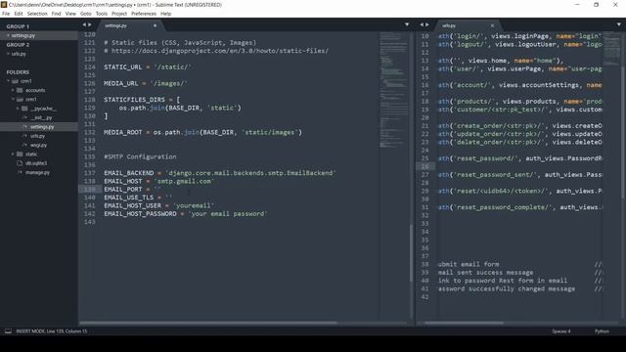Click the '#SMTP Configuration' comment
This screenshot has height=352, width=626.
pyautogui.click(x=140, y=156)
